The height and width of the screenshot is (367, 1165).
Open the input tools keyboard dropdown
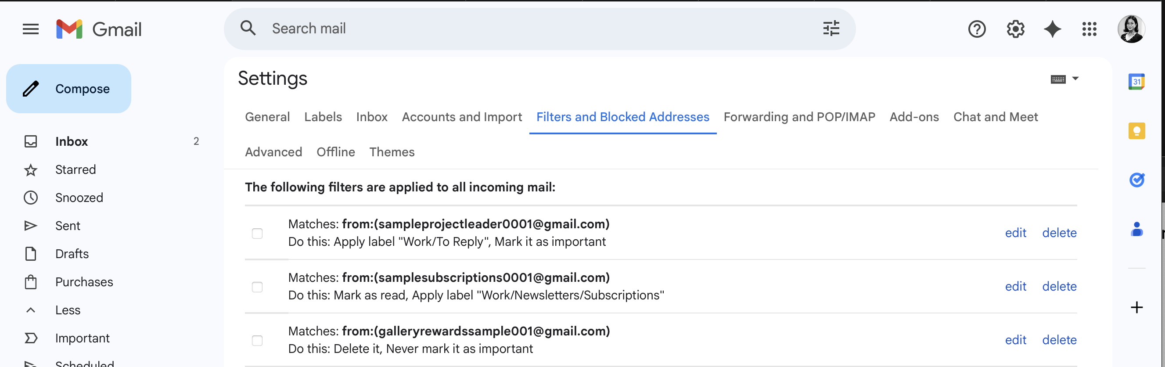pyautogui.click(x=1075, y=79)
